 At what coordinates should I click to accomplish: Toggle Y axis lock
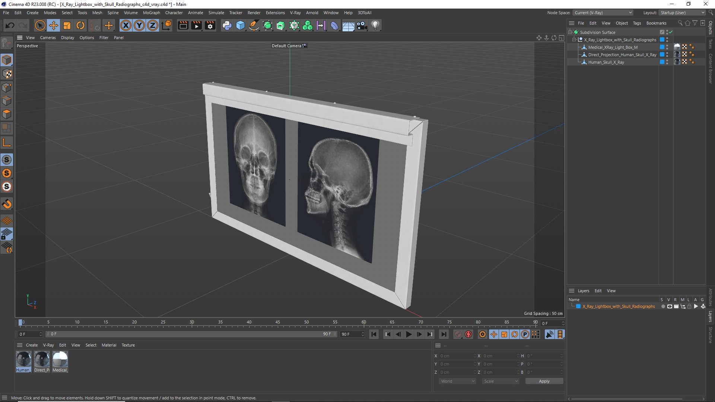click(139, 25)
